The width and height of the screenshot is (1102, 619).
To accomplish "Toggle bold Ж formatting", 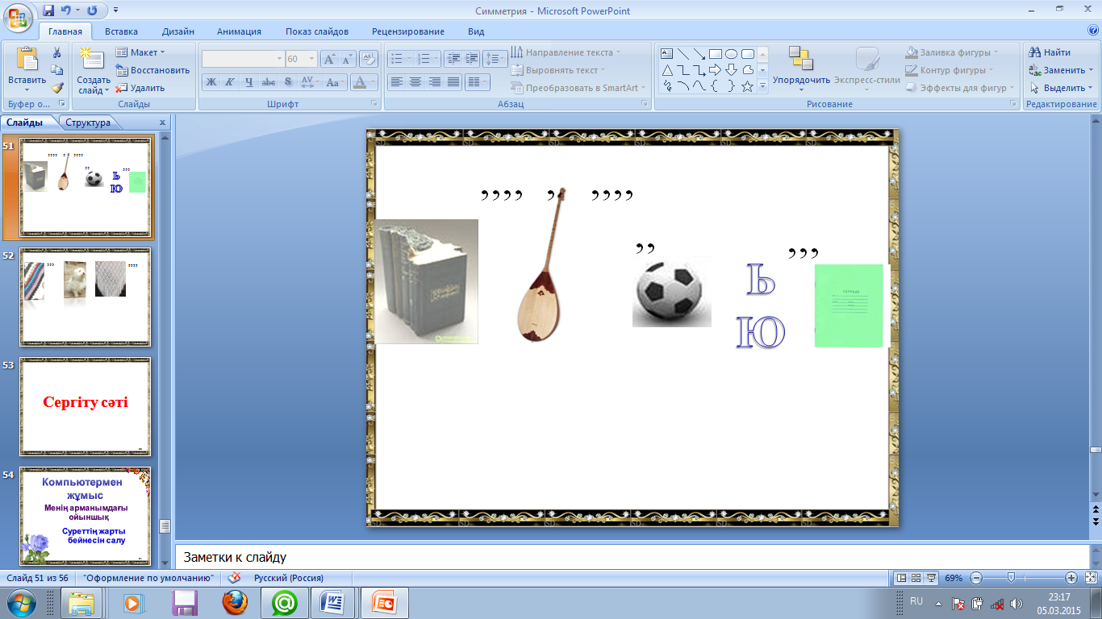I will point(211,82).
